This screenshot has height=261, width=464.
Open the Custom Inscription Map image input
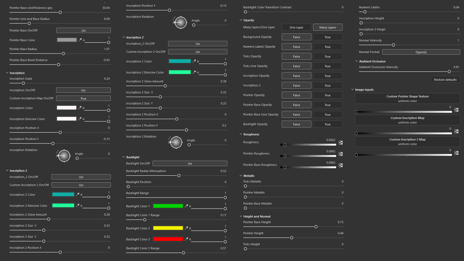click(407, 120)
